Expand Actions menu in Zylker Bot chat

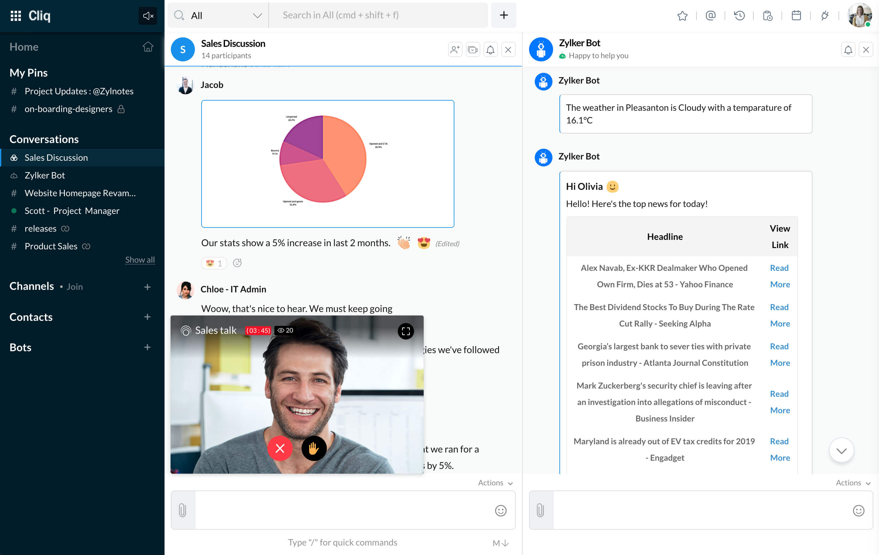853,483
